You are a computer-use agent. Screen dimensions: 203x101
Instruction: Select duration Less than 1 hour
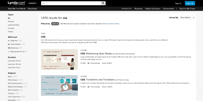pos(14,68)
